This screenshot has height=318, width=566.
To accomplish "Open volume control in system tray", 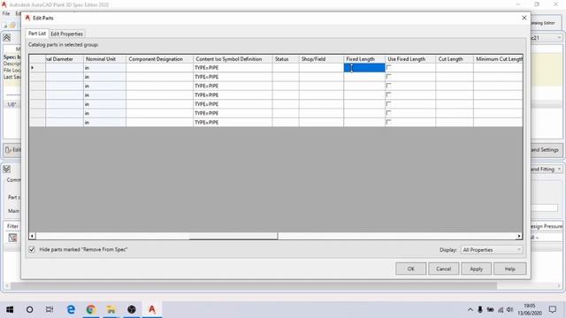I will (x=509, y=309).
